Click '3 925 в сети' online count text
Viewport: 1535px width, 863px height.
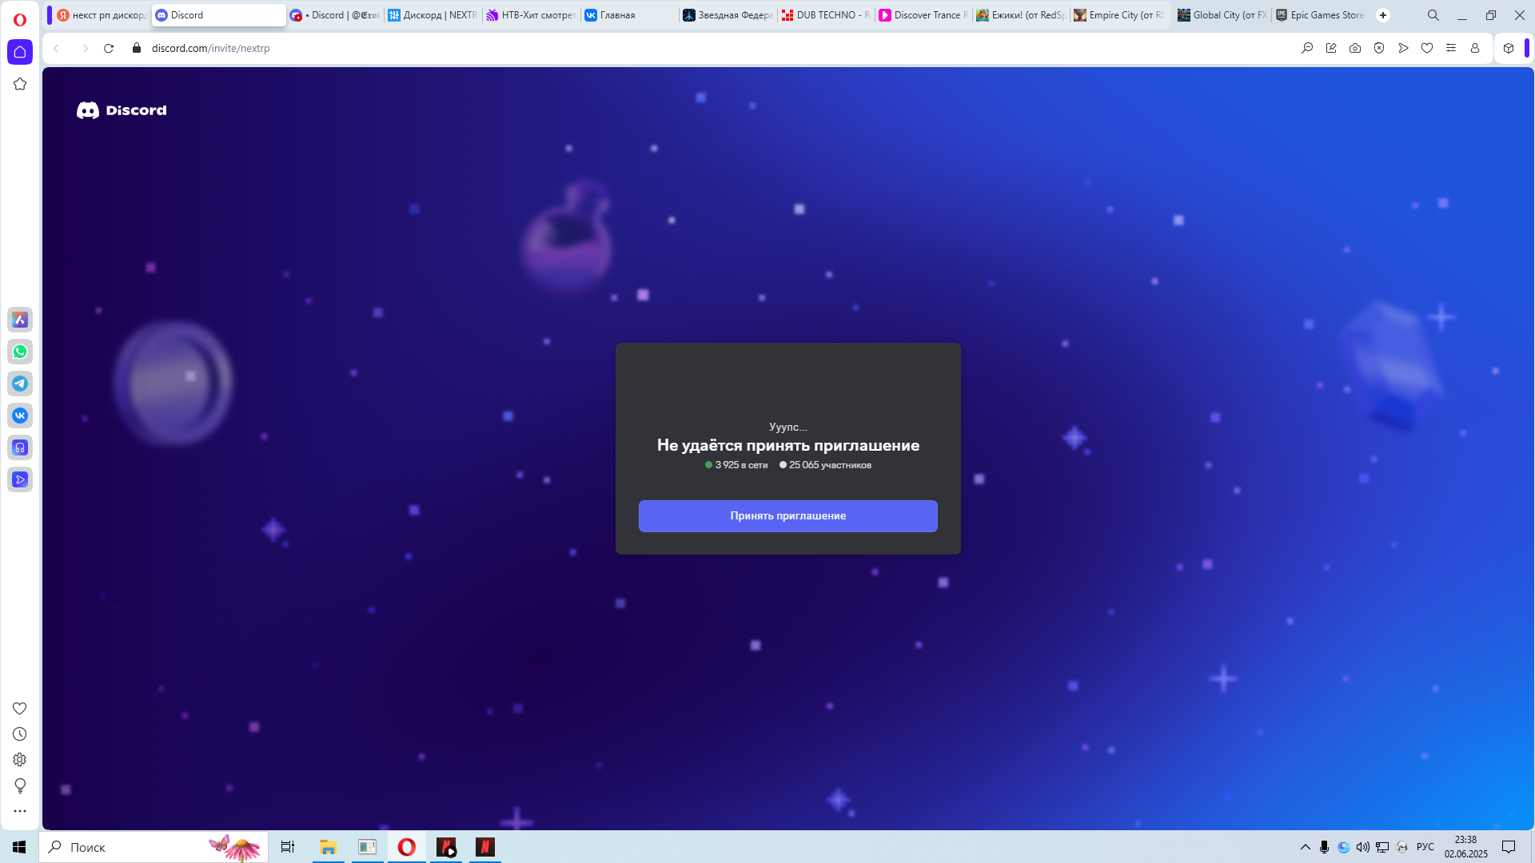pos(741,465)
